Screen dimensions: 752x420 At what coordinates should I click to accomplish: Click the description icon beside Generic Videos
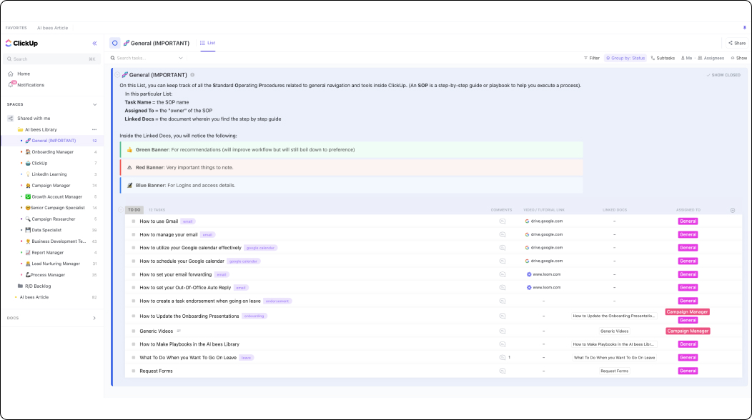(179, 331)
